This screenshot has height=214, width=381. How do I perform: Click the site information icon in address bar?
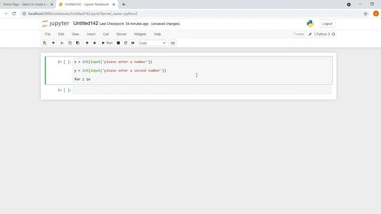click(24, 14)
